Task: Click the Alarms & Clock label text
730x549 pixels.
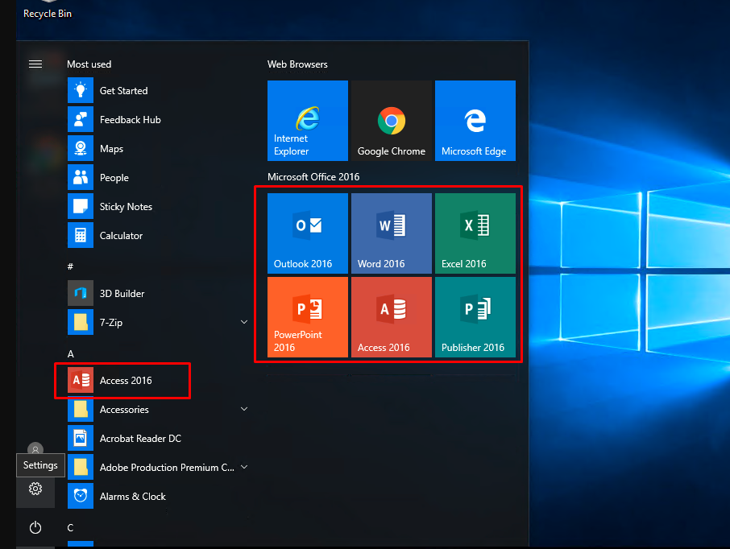Action: coord(133,497)
